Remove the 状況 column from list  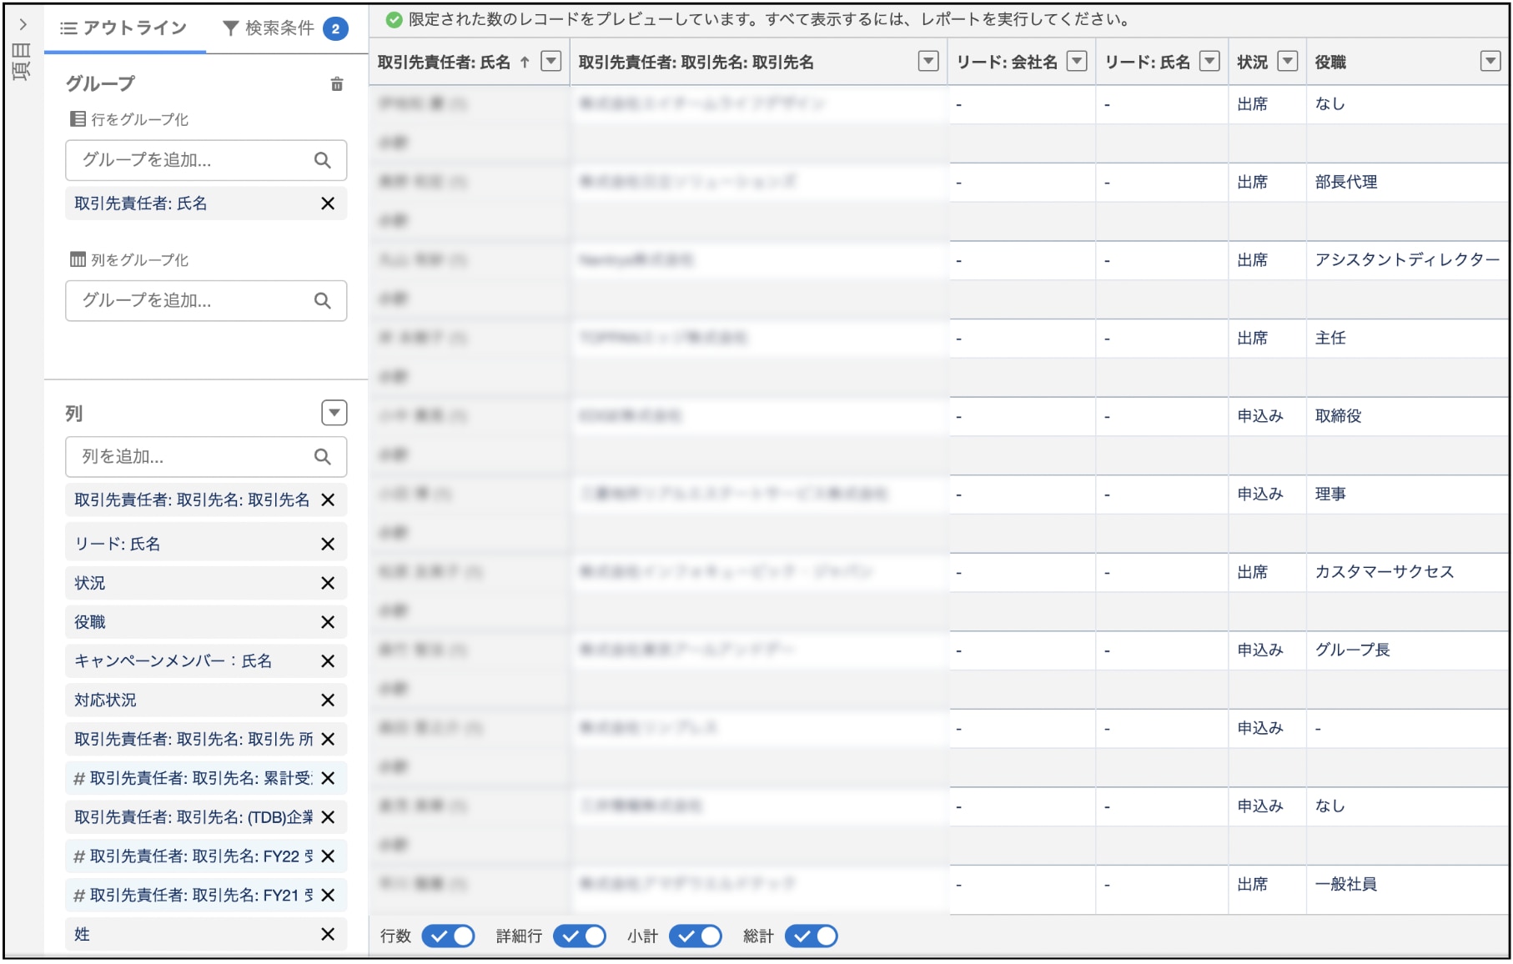(x=328, y=583)
